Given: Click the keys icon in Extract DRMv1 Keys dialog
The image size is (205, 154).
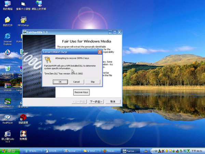Looking at the screenshot, I should pos(48,60).
